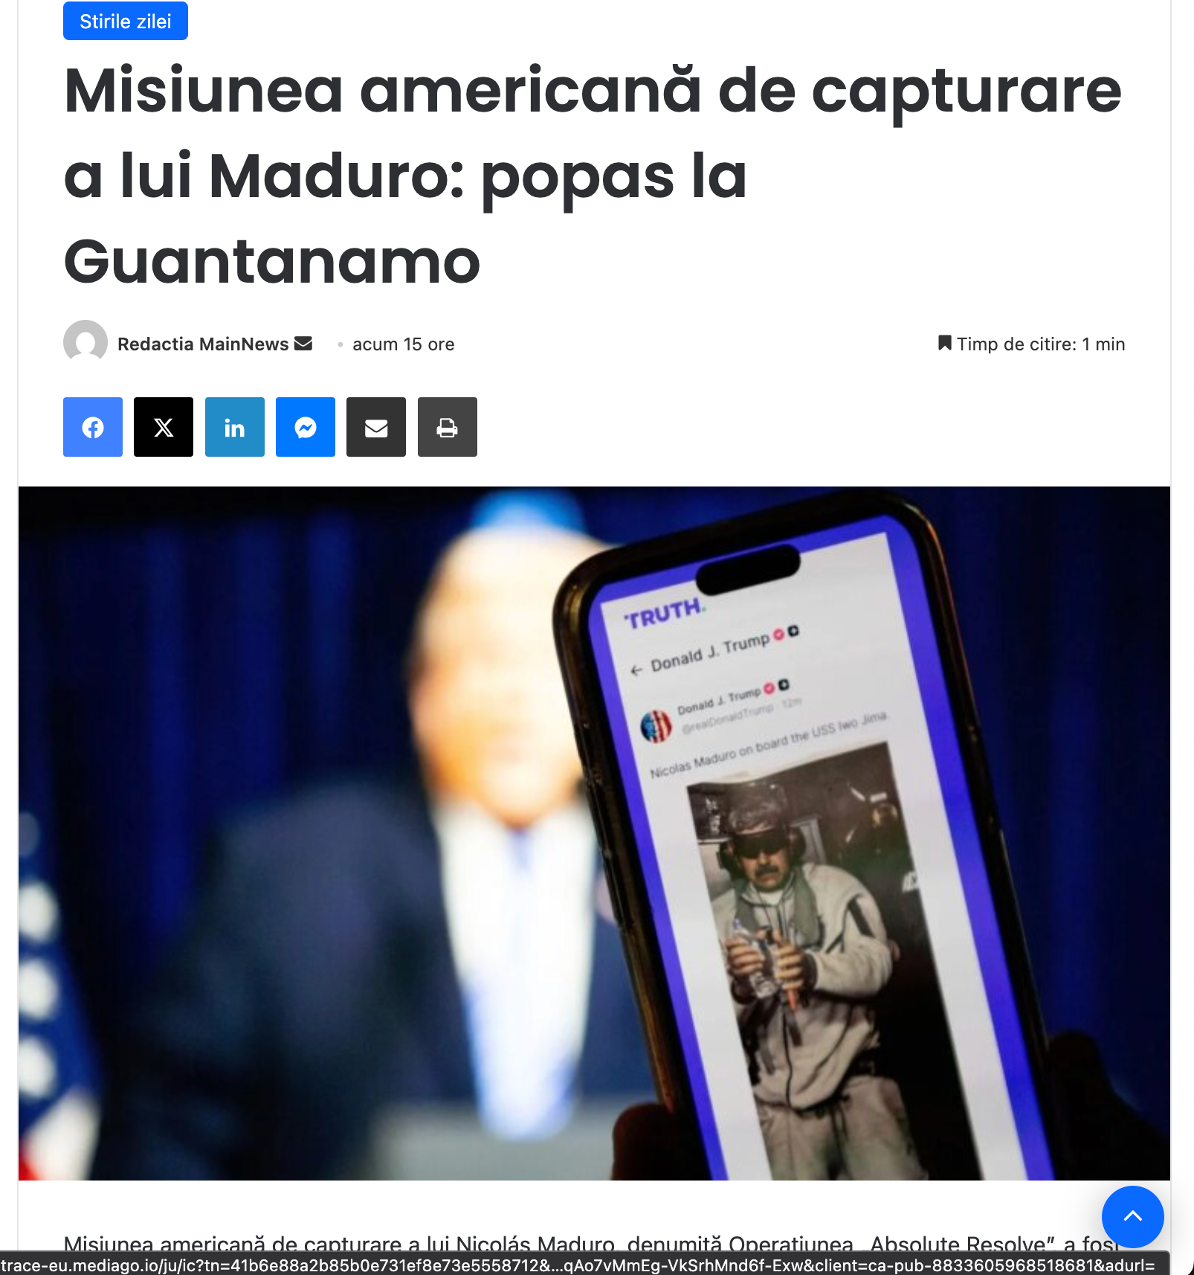Open Redactia MainNews author page
The image size is (1194, 1275).
coord(203,344)
